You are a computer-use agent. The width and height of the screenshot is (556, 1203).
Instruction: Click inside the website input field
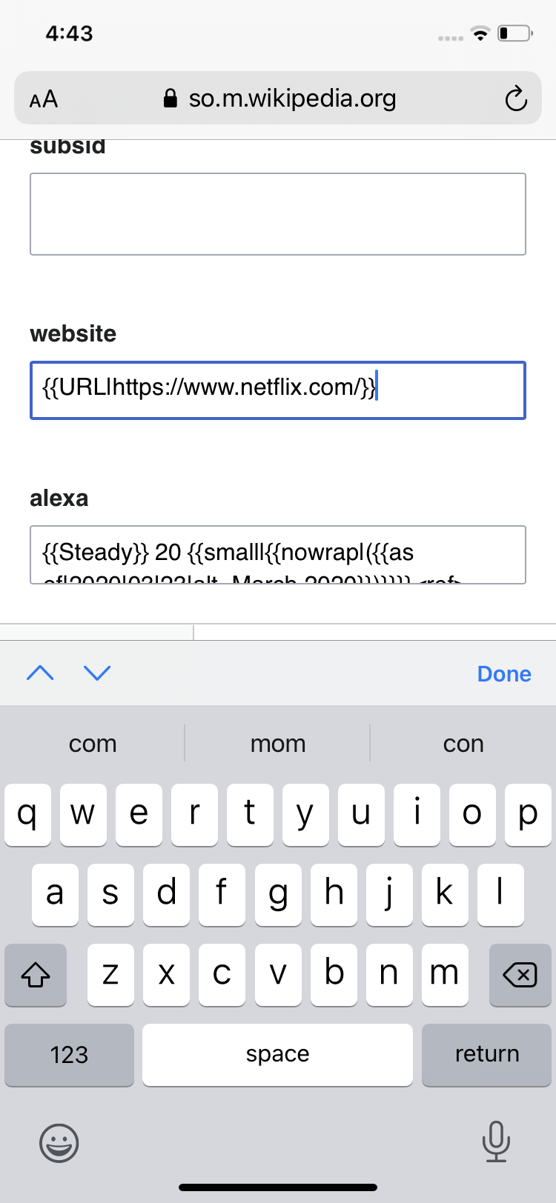278,390
